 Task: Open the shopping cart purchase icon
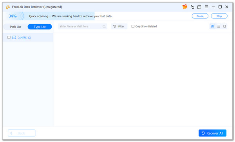pyautogui.click(x=184, y=7)
